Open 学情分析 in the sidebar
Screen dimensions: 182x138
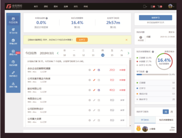[x=13, y=42]
